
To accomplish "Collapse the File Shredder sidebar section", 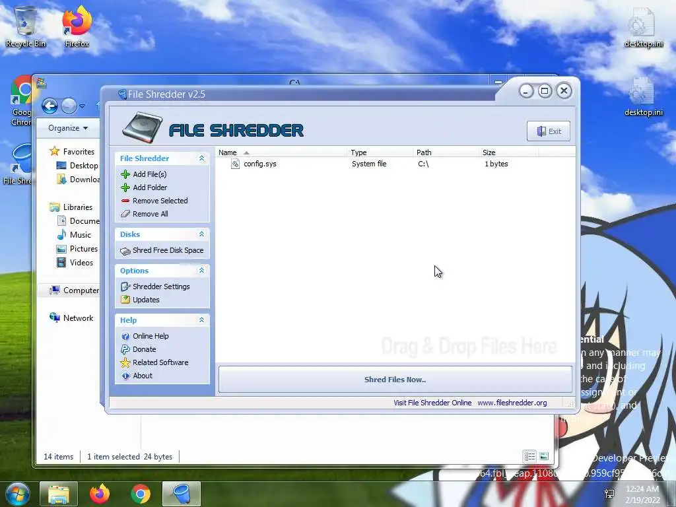I will pyautogui.click(x=201, y=158).
